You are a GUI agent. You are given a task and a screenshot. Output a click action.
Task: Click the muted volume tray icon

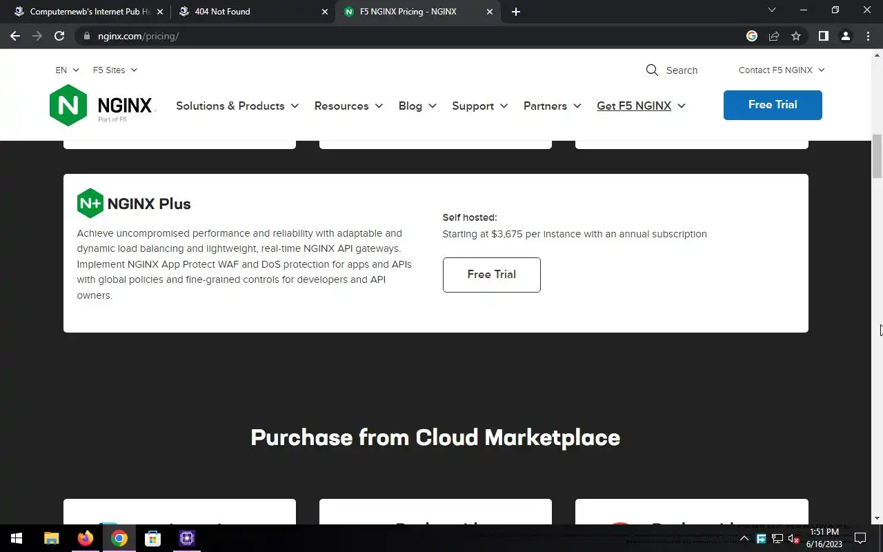793,539
